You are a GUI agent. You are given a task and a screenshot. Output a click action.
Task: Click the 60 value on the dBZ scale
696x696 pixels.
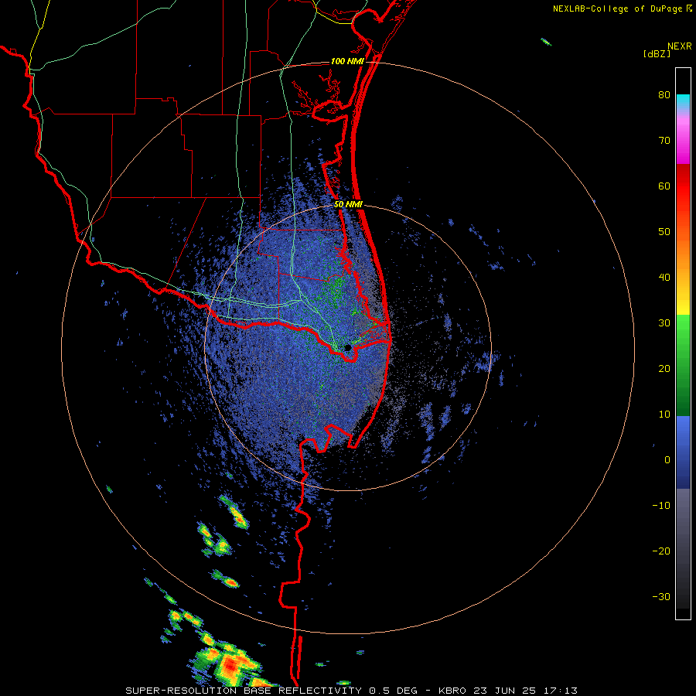(664, 186)
